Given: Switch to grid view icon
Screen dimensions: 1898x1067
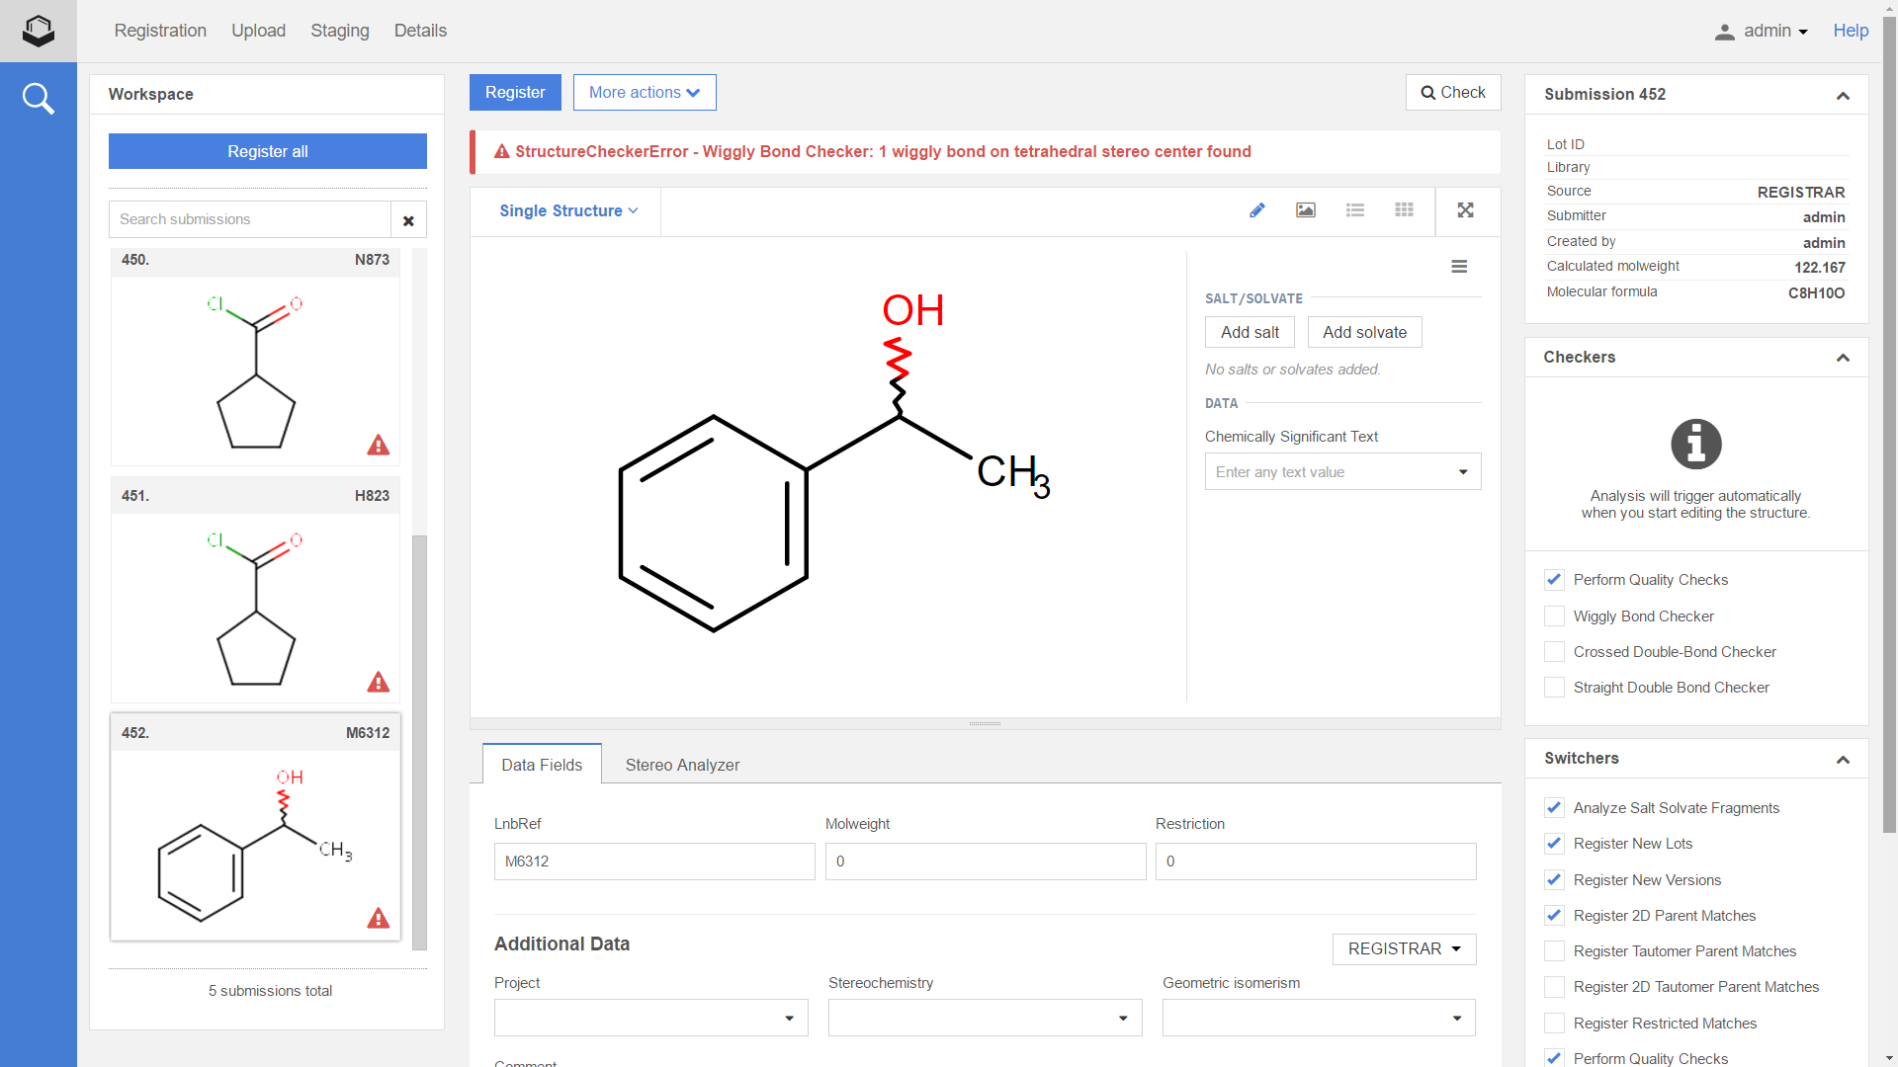Looking at the screenshot, I should pyautogui.click(x=1404, y=210).
